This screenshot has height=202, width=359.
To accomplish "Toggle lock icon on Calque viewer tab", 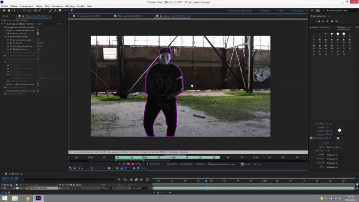I will [161, 16].
